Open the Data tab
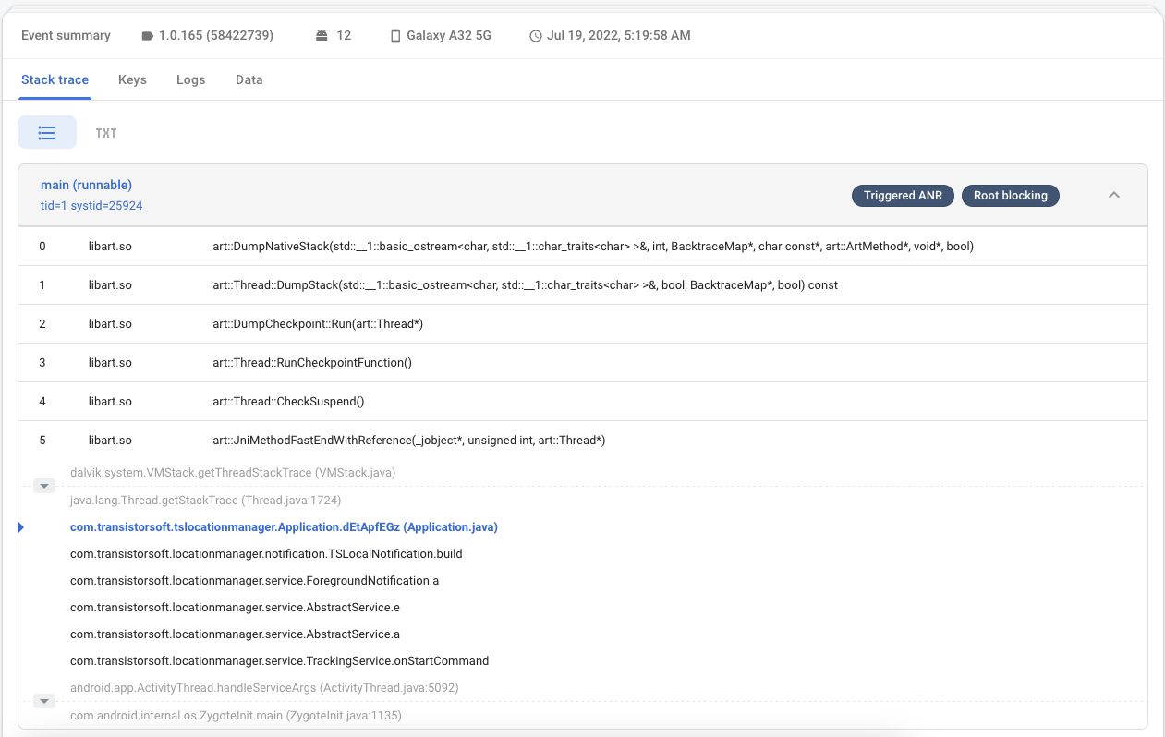The image size is (1165, 737). coord(249,79)
